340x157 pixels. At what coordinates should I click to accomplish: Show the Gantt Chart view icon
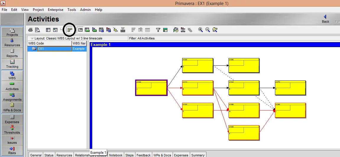tap(55, 30)
